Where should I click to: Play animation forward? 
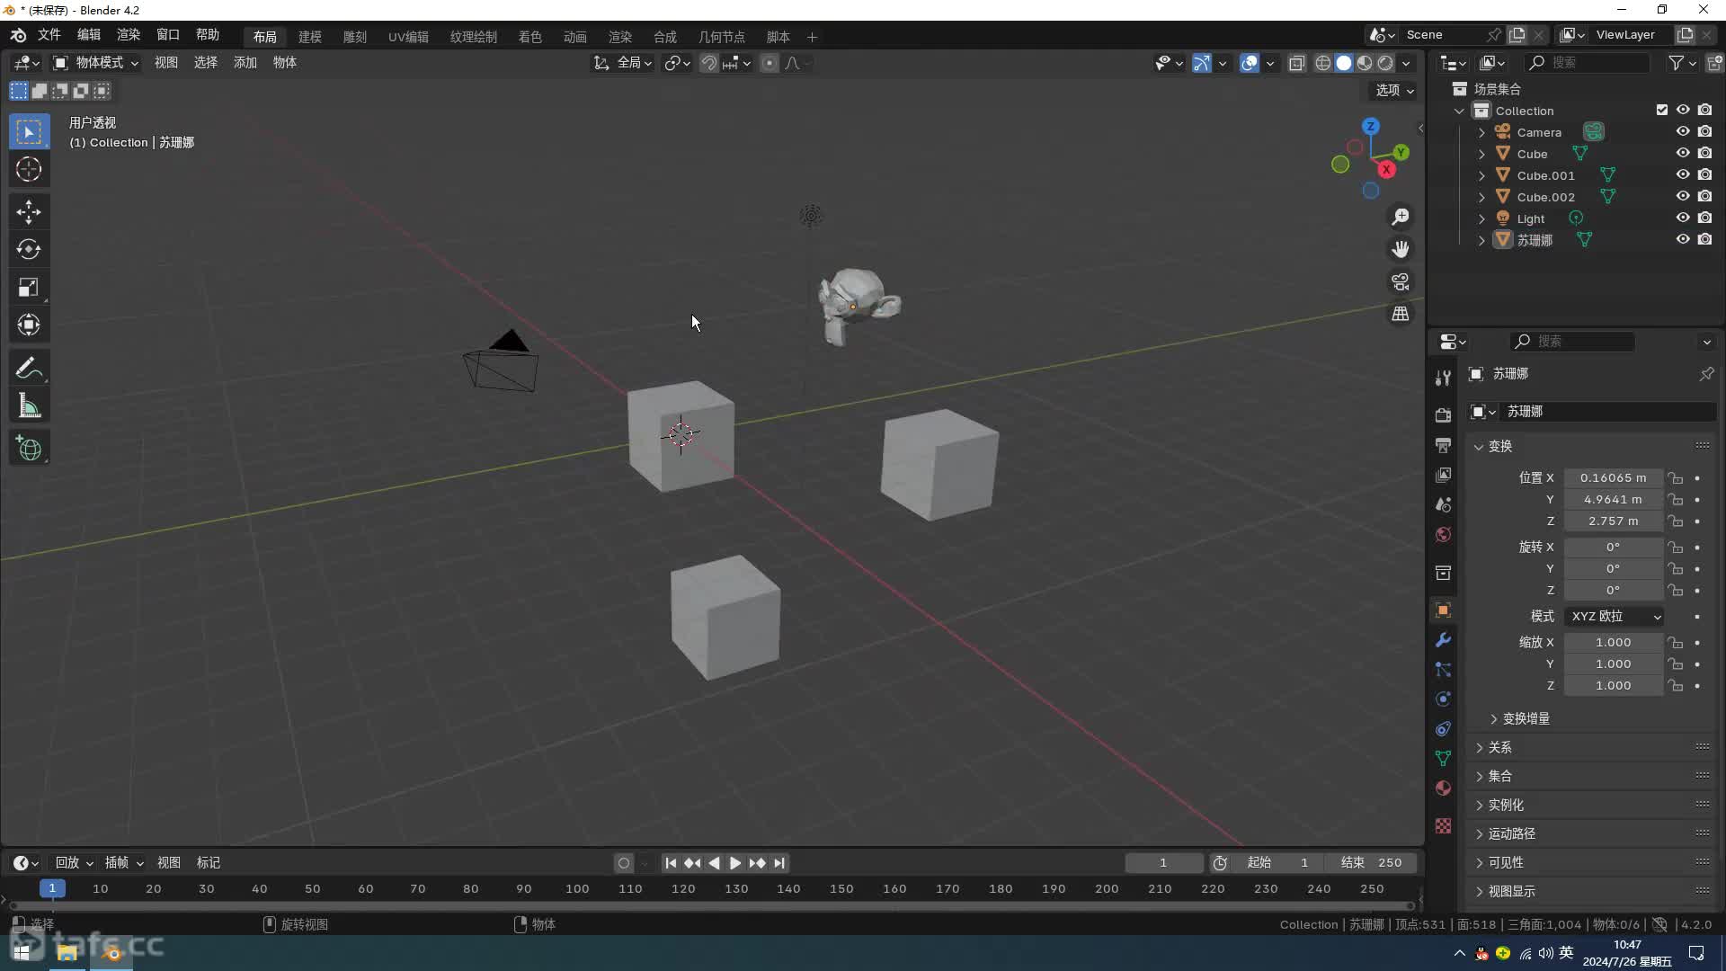click(x=735, y=863)
